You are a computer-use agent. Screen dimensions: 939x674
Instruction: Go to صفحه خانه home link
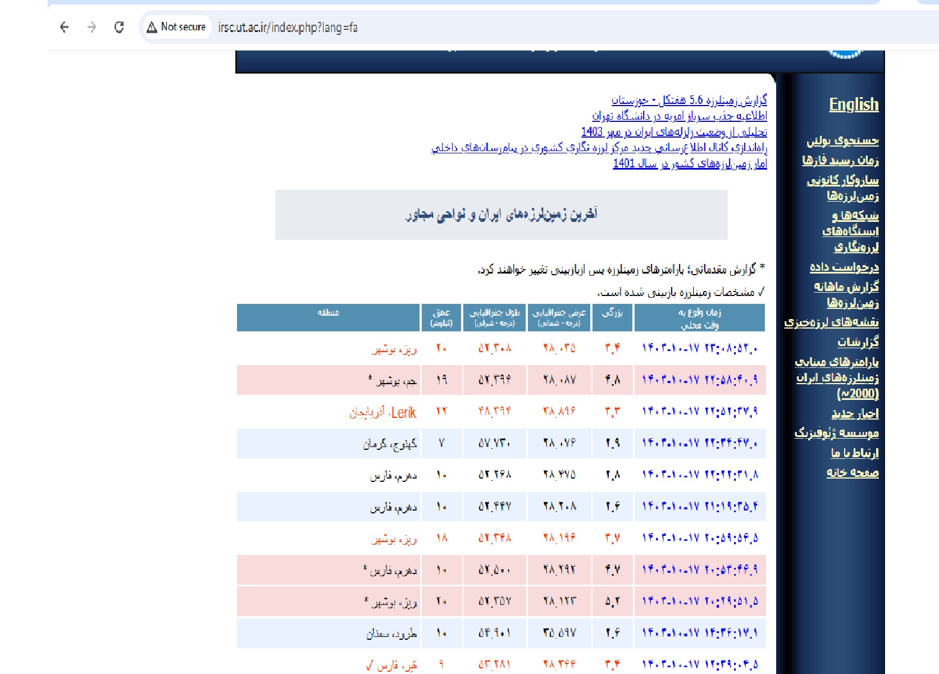pos(853,472)
